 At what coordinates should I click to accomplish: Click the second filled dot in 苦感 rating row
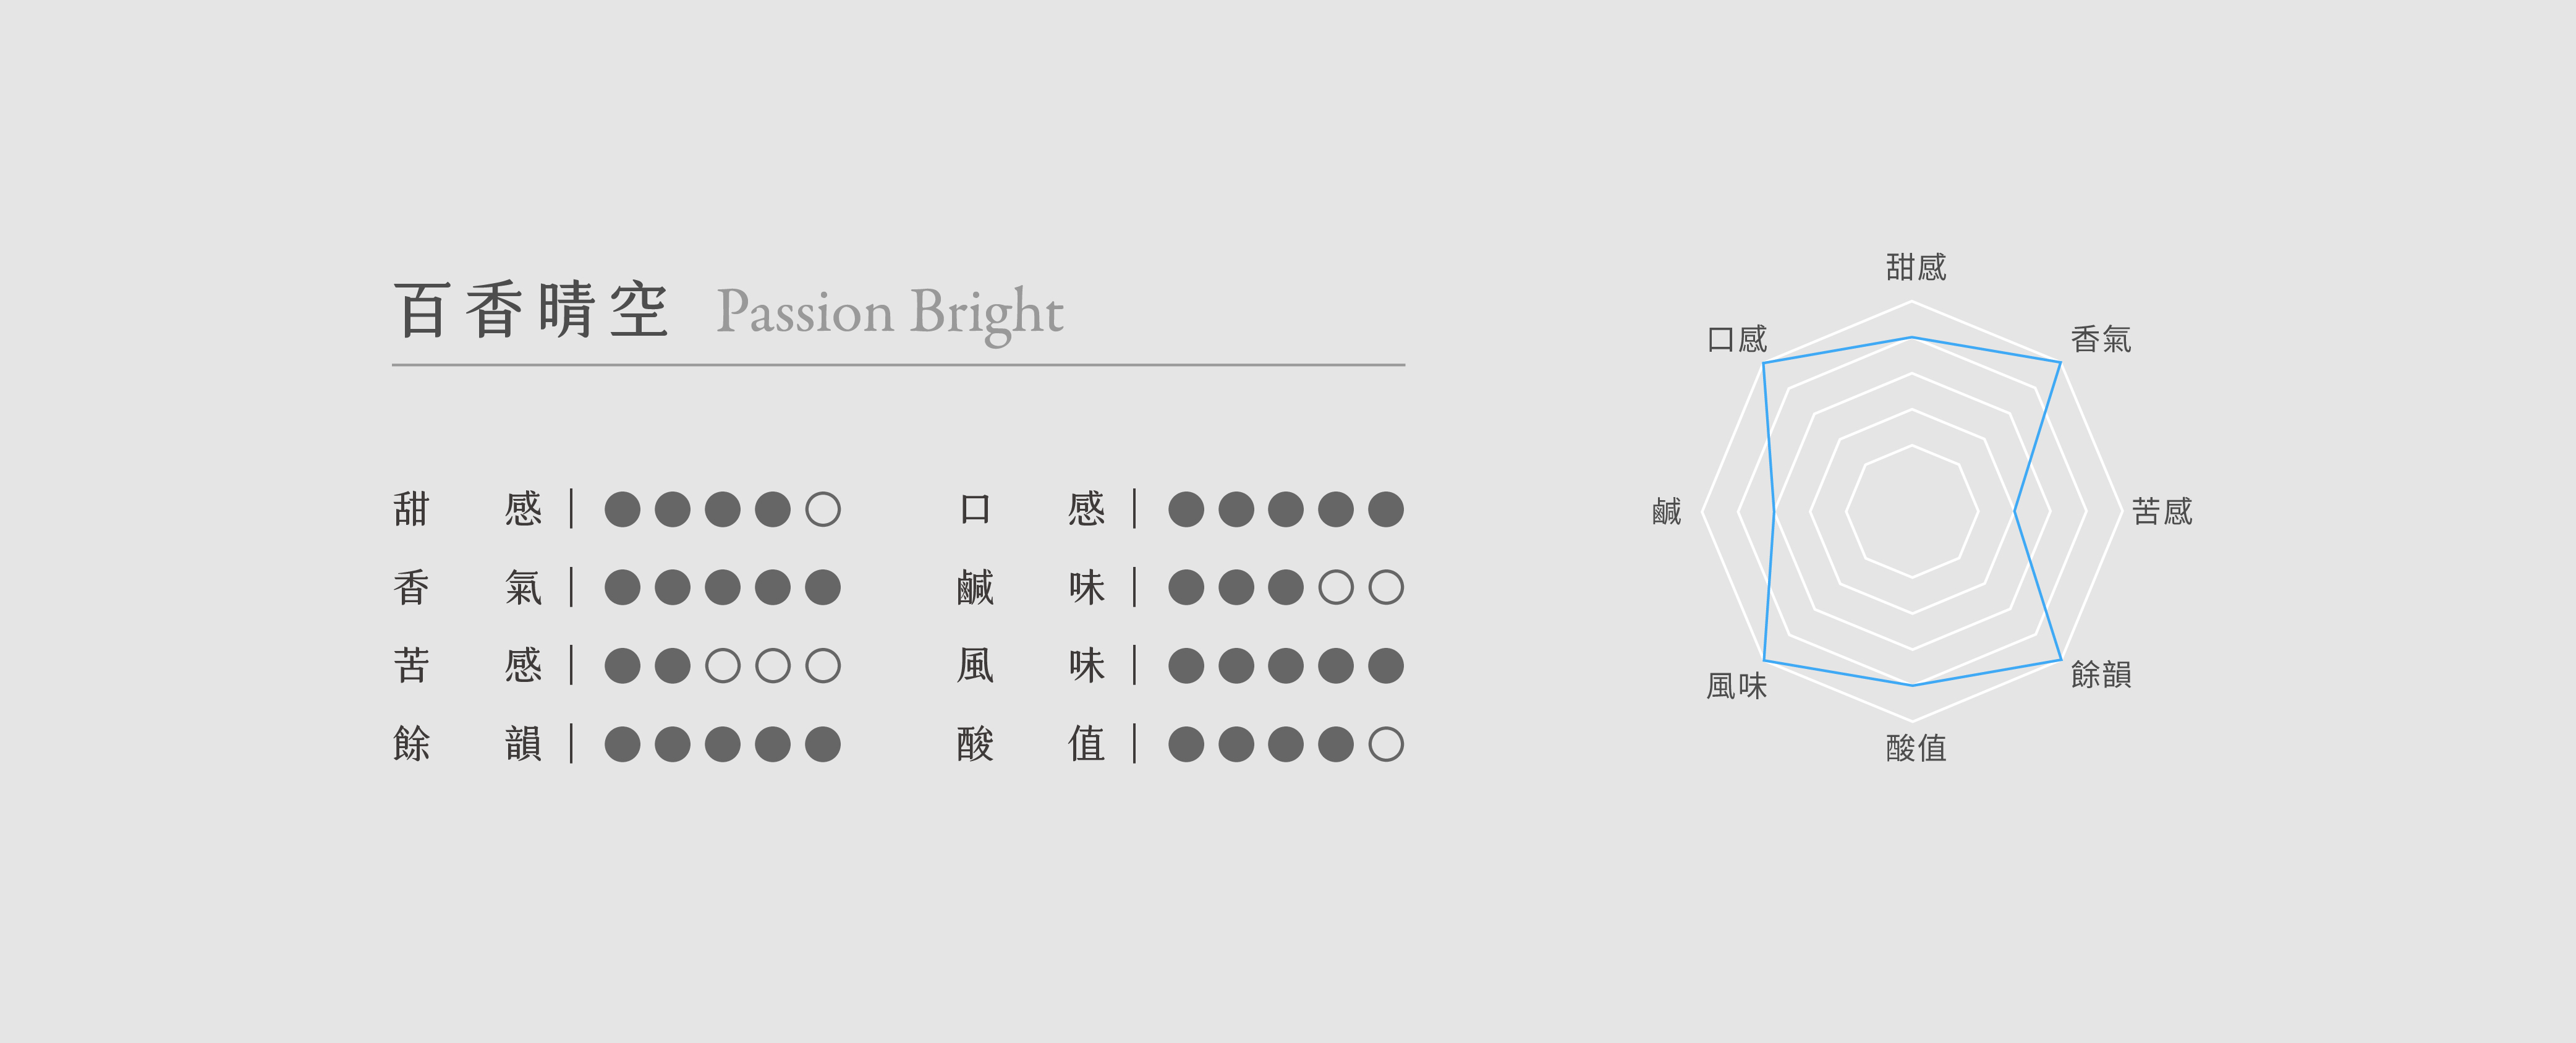pos(672,666)
